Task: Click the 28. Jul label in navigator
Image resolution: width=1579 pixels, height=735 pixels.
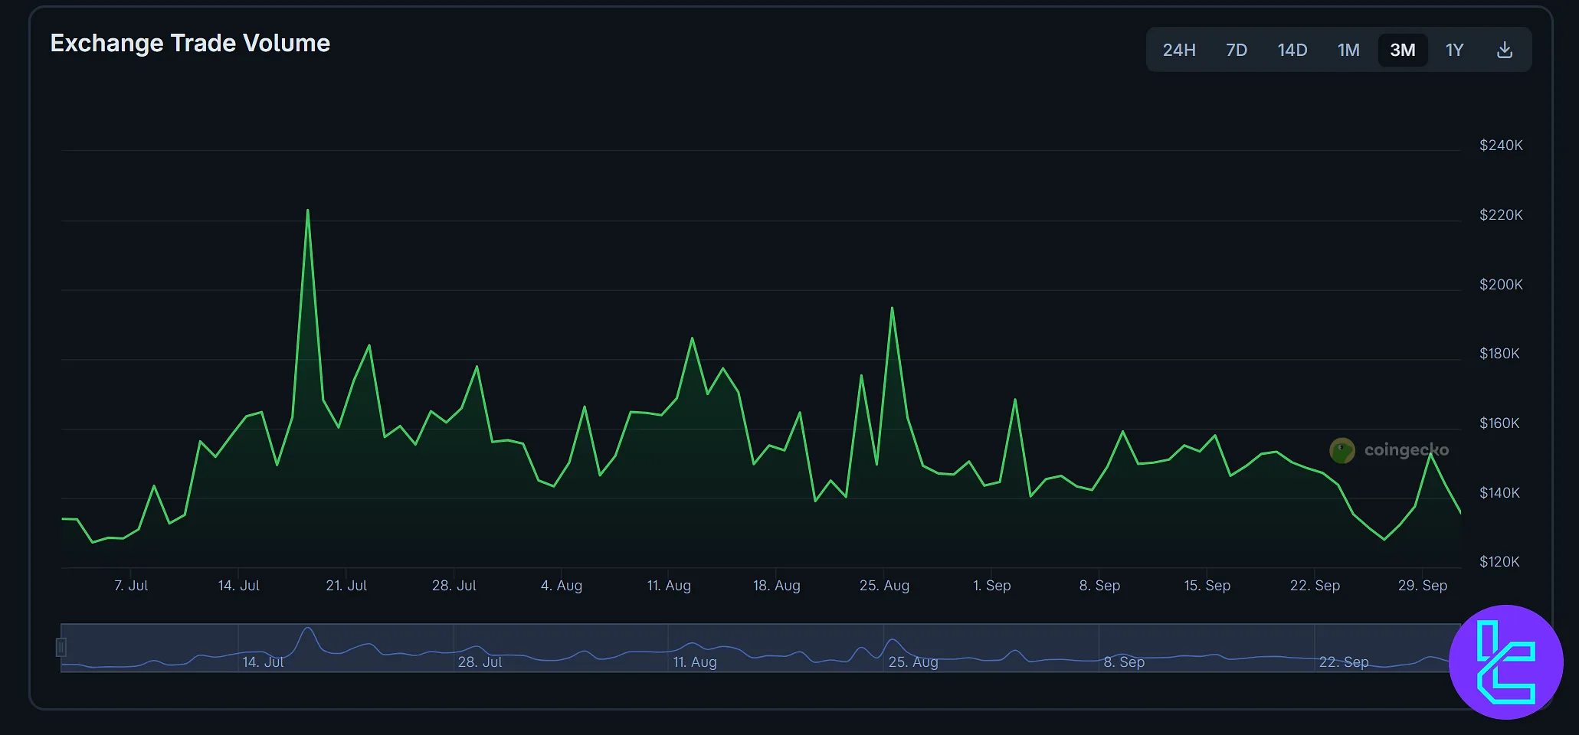Action: (x=480, y=662)
